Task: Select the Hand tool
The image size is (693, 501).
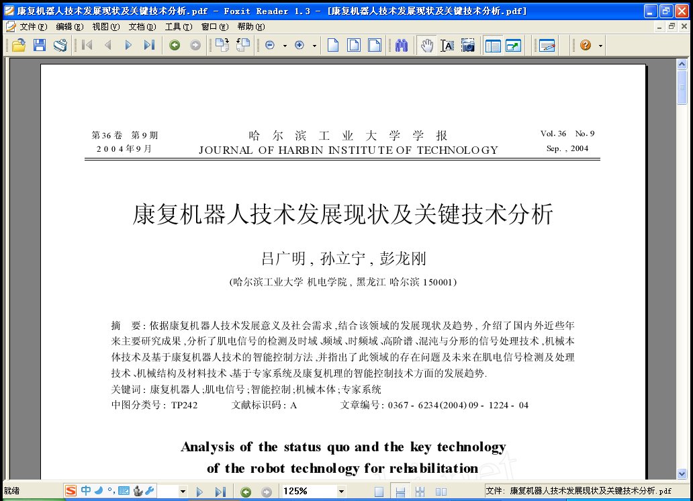Action: click(x=427, y=45)
